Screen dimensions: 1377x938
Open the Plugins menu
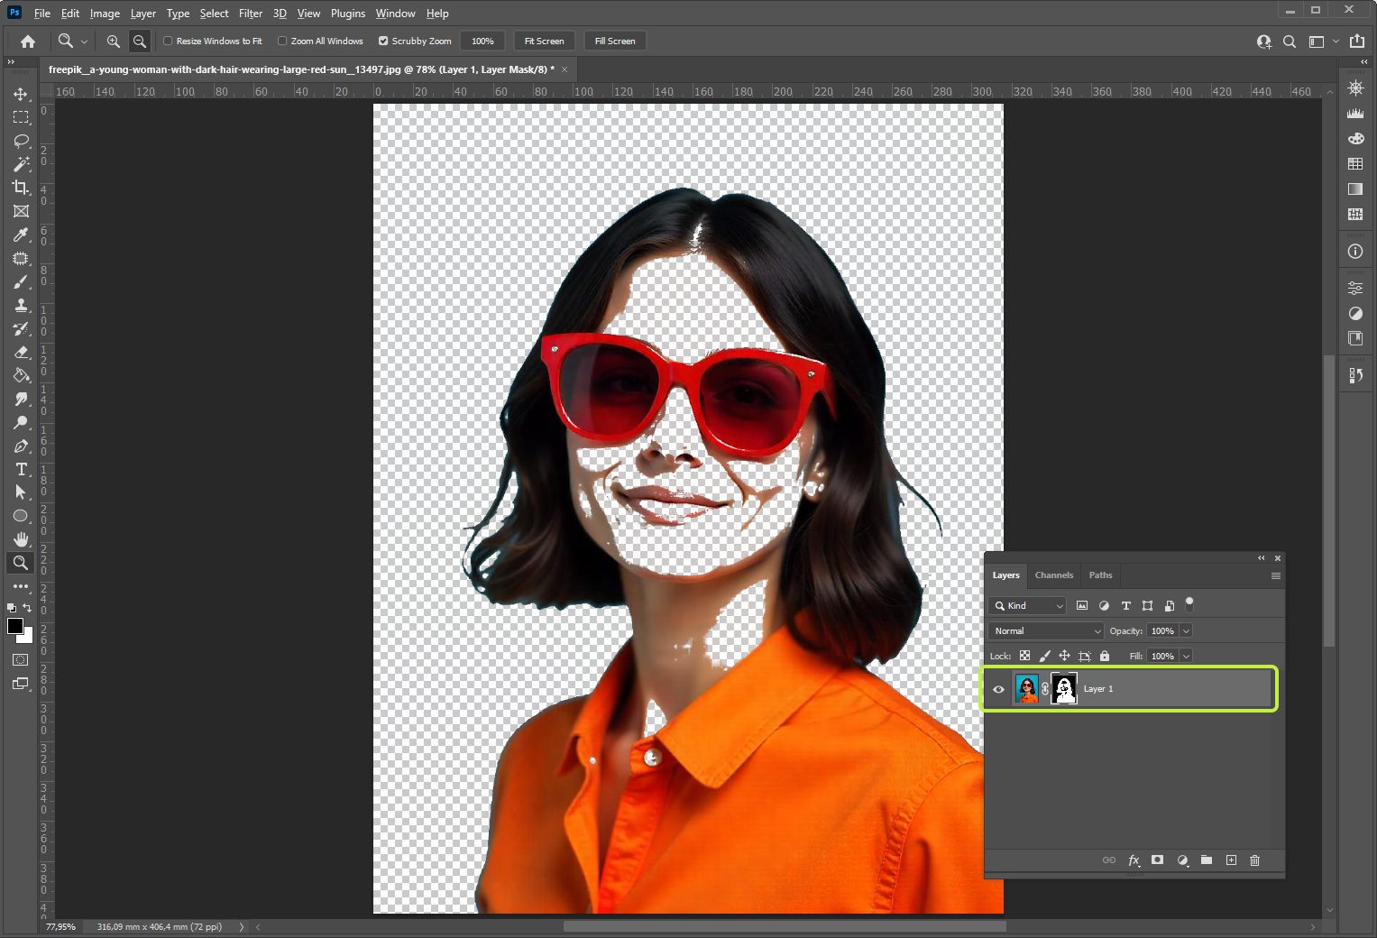(348, 14)
